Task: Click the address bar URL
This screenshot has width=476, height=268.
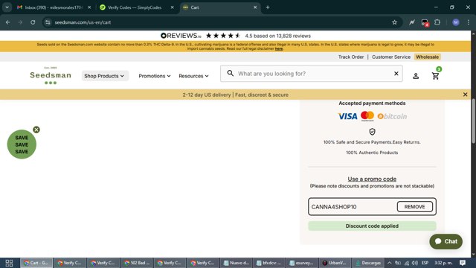Action: click(83, 22)
